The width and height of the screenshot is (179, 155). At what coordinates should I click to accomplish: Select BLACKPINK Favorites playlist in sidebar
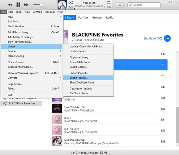click(21, 103)
